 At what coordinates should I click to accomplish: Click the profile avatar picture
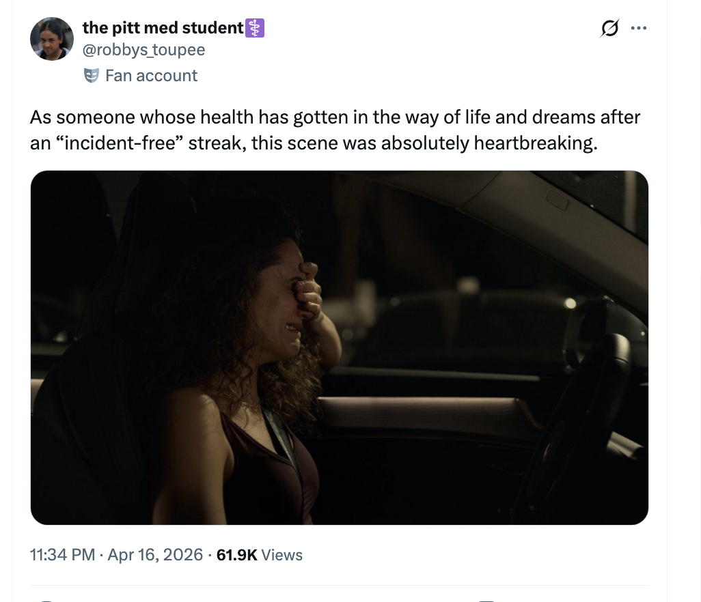(x=52, y=39)
